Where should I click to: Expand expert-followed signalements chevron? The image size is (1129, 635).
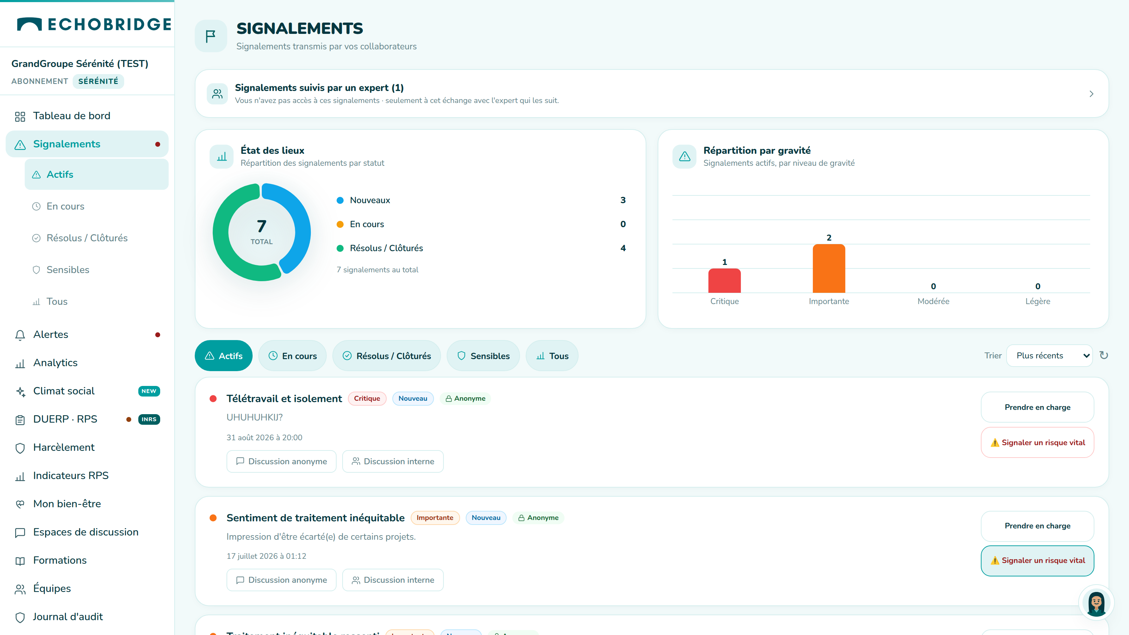point(1091,94)
